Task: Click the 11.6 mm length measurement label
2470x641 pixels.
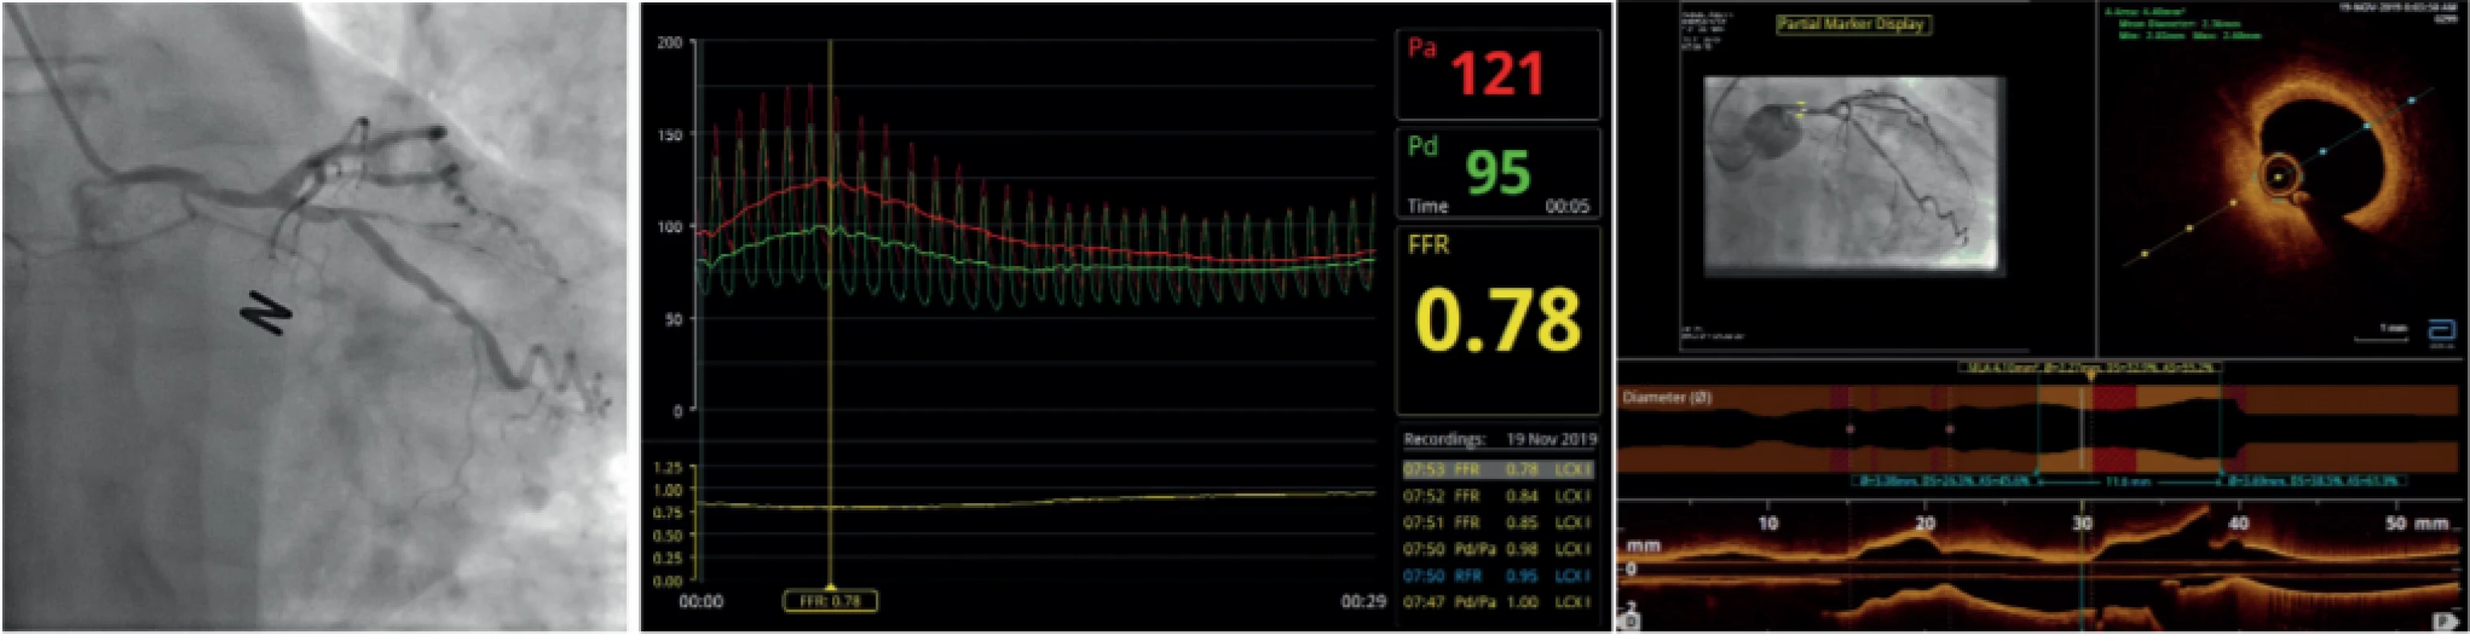Action: tap(2129, 483)
